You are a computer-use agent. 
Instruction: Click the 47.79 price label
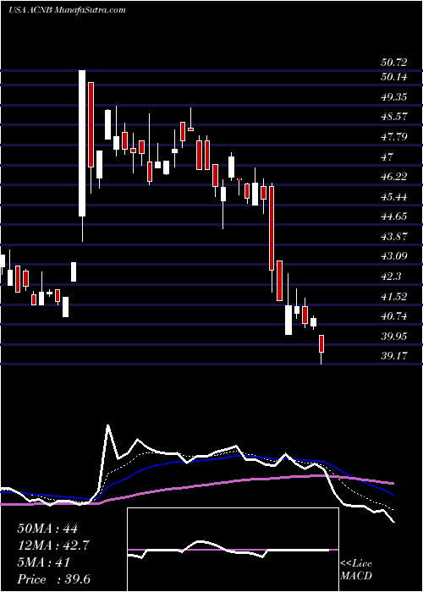click(393, 137)
